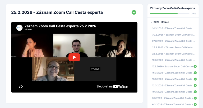The image size is (203, 108).
Task: Click the 70% course progress bar
Action: pos(170,13)
